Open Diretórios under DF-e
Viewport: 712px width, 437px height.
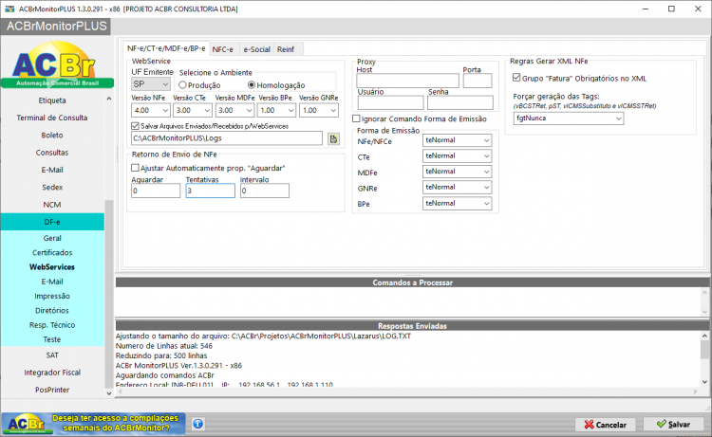coord(52,311)
